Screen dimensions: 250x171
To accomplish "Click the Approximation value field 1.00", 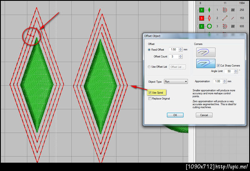I will click(x=218, y=82).
